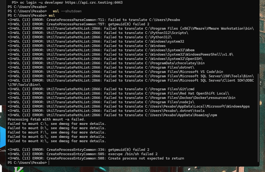Click the 'Docker\Docker\resources\bin' error line

[x=121, y=98]
